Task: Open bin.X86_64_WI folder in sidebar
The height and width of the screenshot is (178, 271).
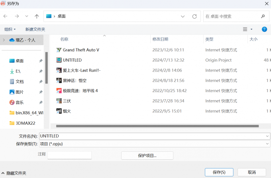Action: 26,113
